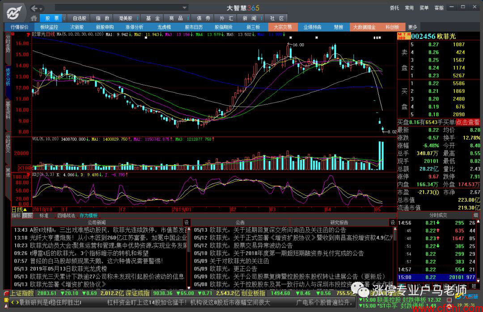Open the 港美股 category dropdown marker
Screen dimensions: 483x312
tap(138, 18)
